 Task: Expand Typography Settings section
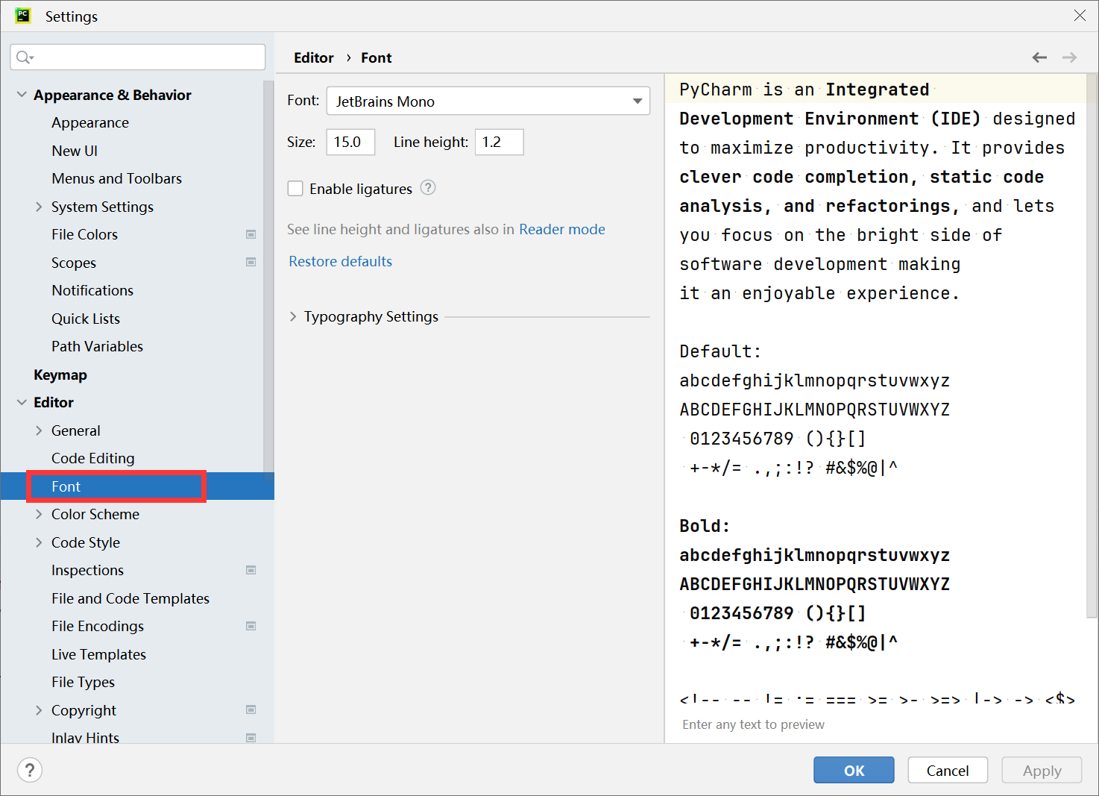click(x=293, y=316)
